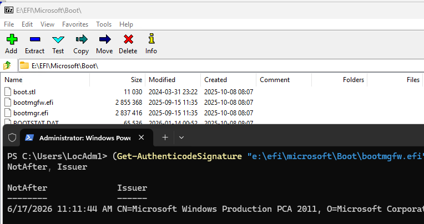Click the Extract toolbar icon
This screenshot has height=224, width=424.
point(34,43)
